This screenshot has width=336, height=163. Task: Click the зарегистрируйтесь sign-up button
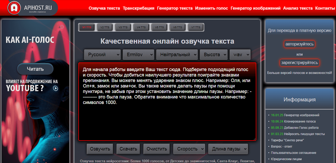click(299, 63)
